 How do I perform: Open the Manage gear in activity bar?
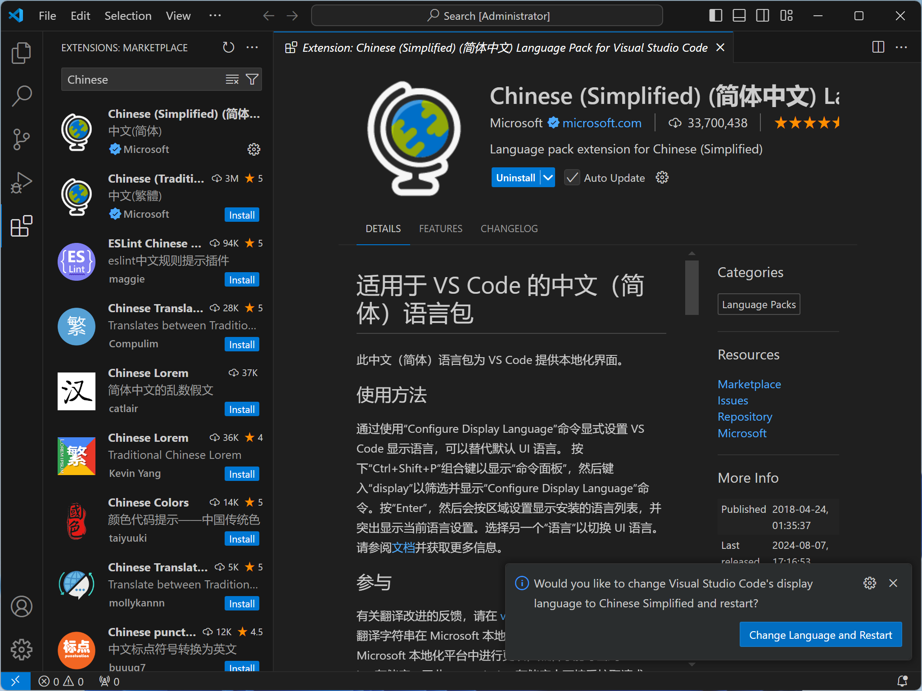(21, 650)
